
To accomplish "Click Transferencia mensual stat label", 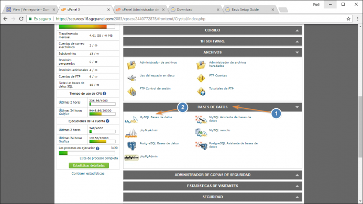I will (68, 36).
